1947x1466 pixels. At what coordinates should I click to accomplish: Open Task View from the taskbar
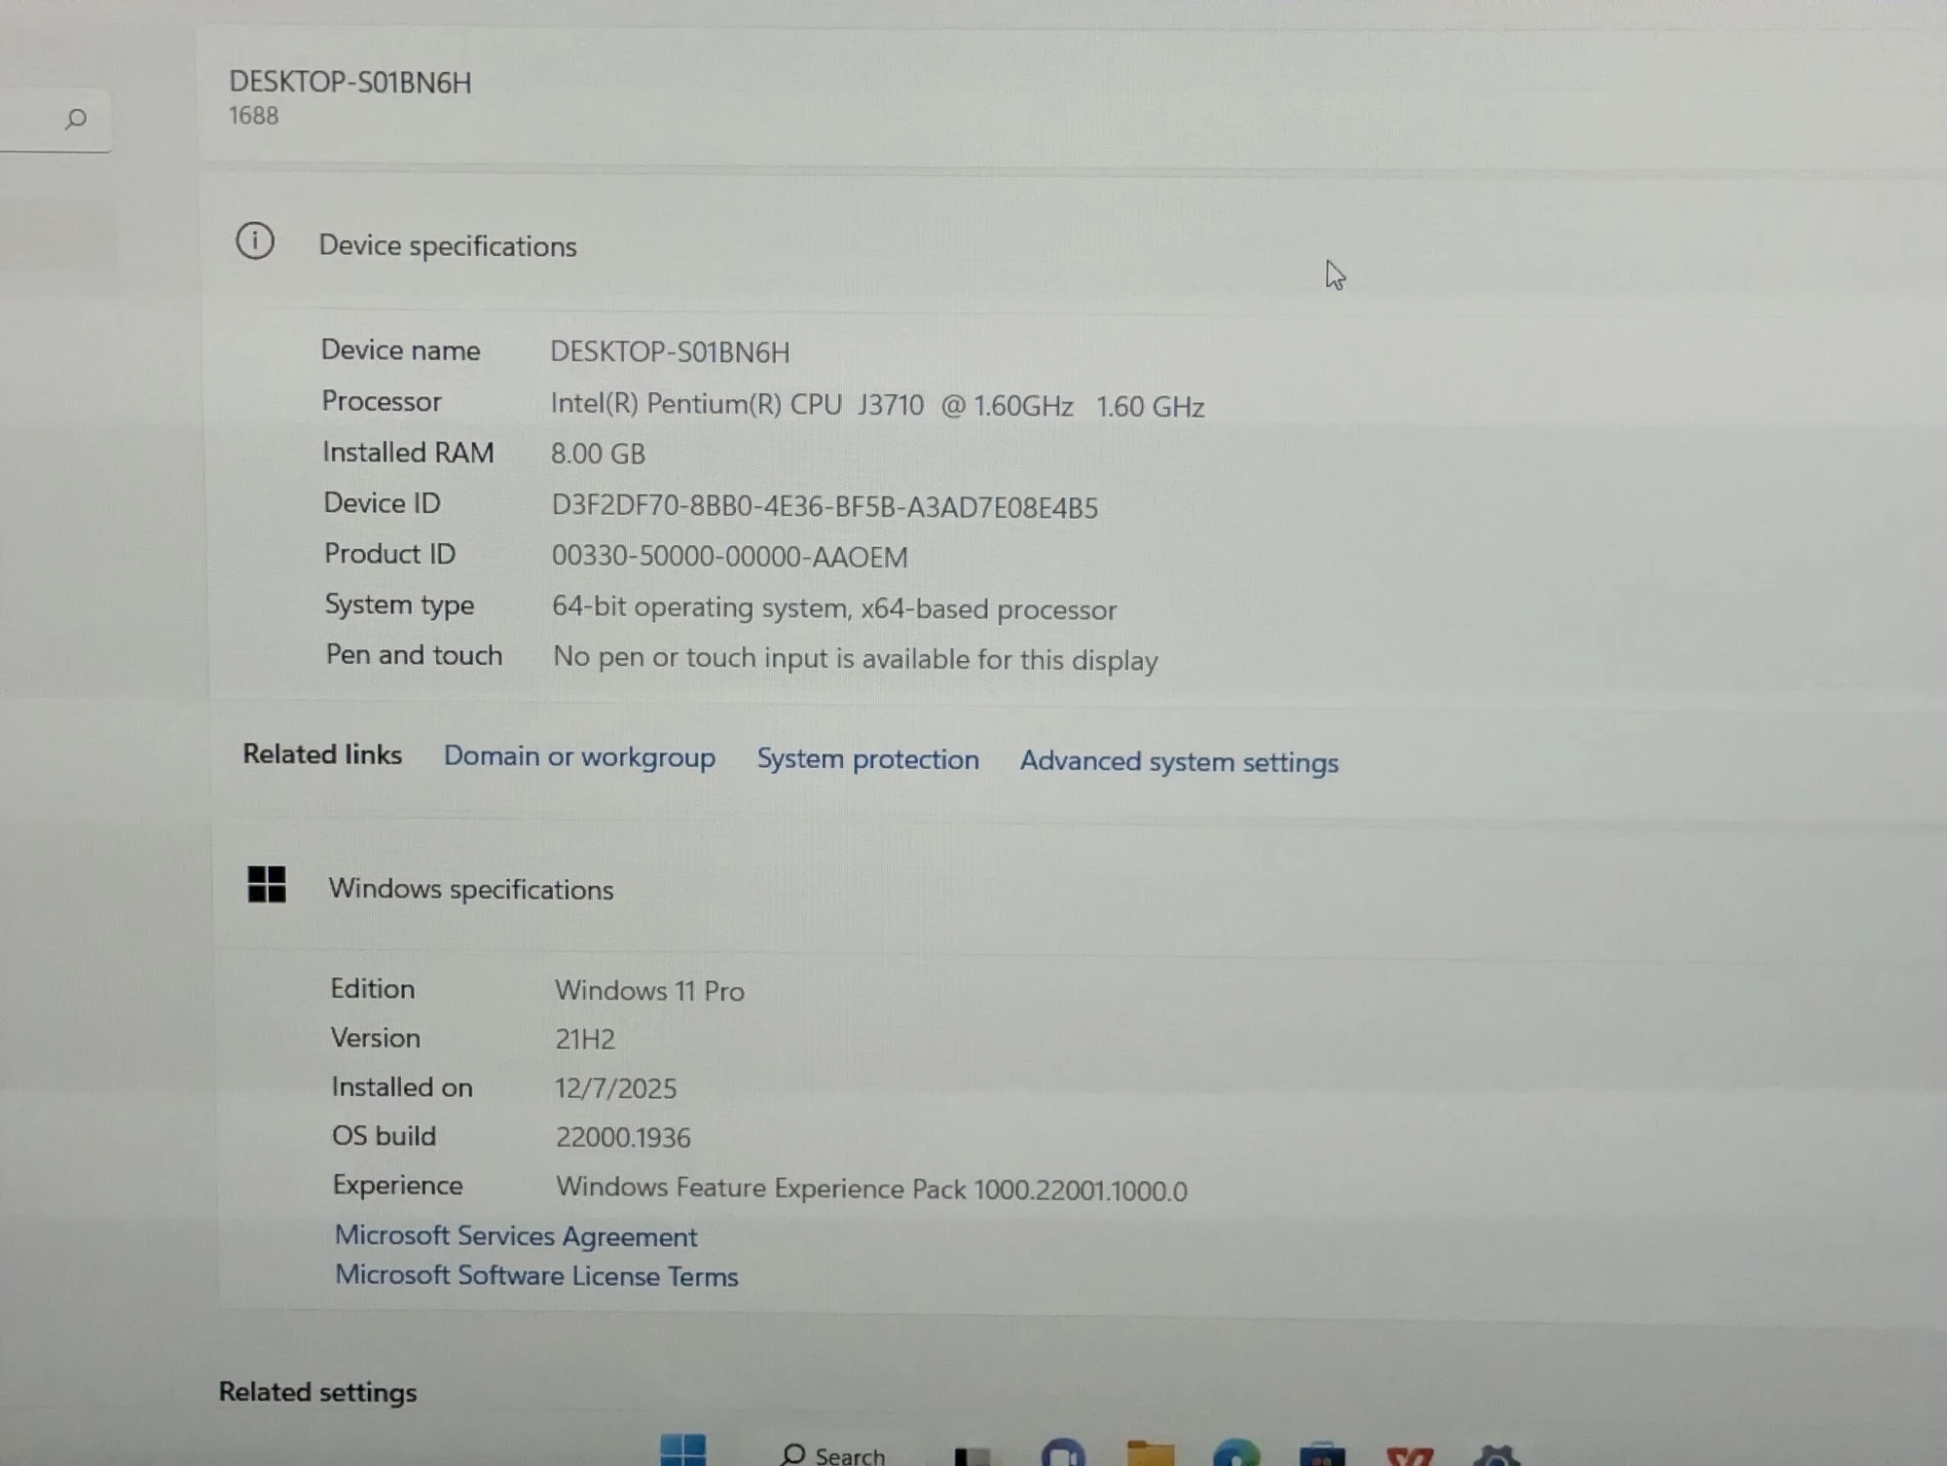[973, 1454]
